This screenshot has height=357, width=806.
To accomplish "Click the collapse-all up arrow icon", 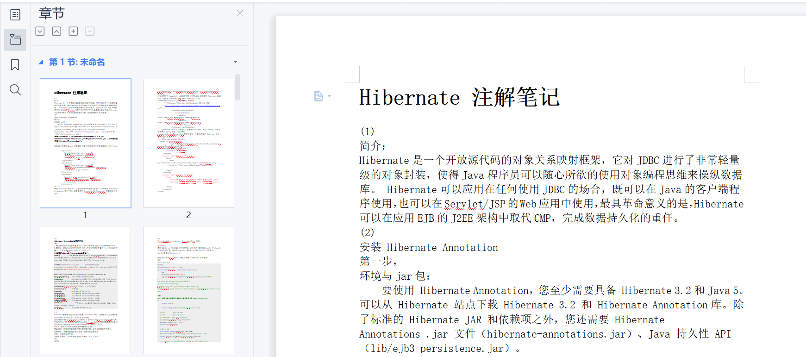I will click(56, 31).
